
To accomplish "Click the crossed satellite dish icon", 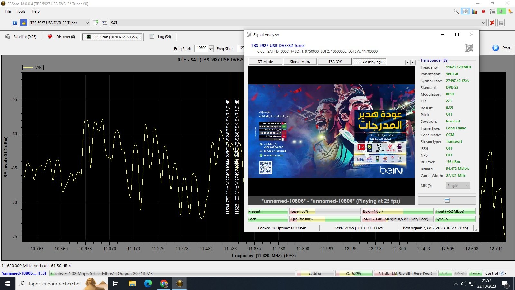I will coord(469,48).
